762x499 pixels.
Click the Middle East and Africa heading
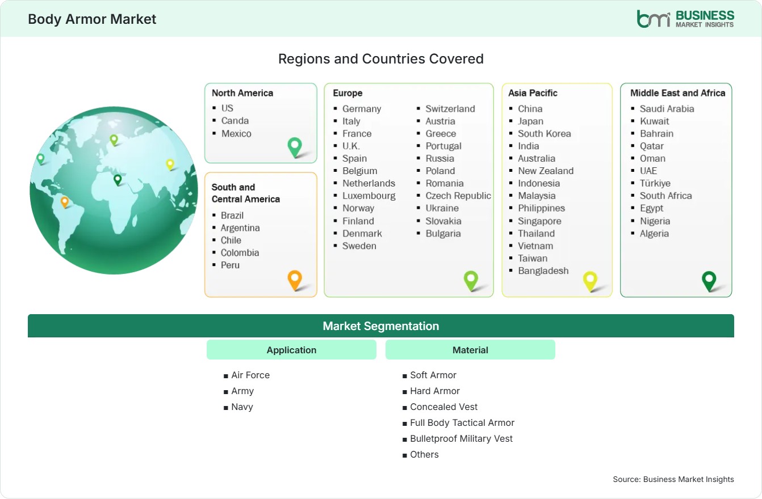point(678,93)
